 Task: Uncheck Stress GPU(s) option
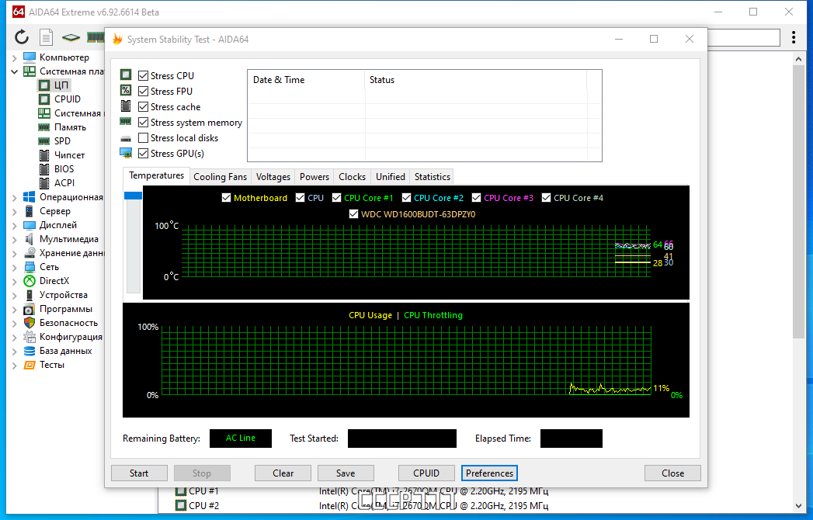click(144, 154)
